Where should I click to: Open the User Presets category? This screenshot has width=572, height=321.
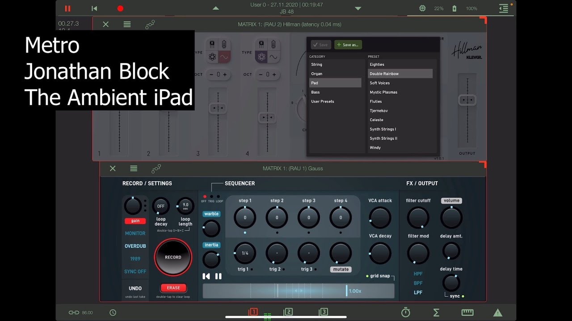(335, 102)
